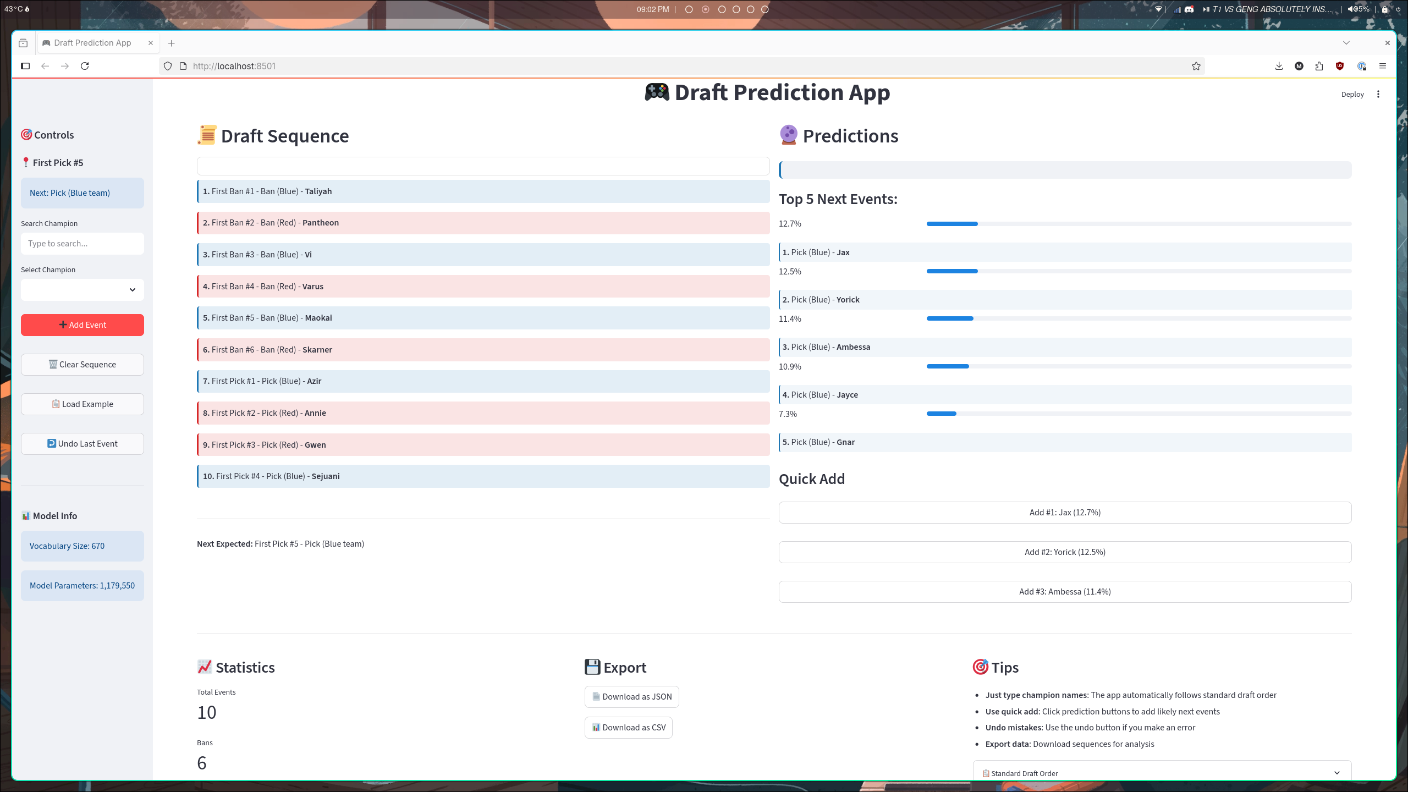Click the M circle extension icon
This screenshot has height=792, width=1408.
1299,66
